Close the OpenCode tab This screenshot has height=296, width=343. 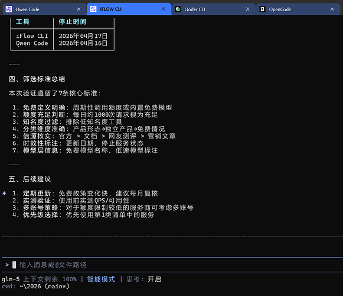(332, 9)
